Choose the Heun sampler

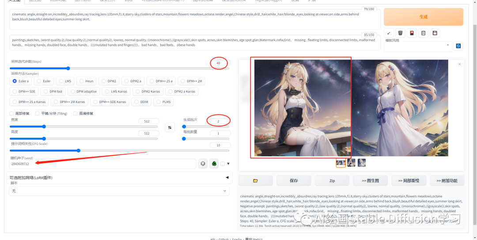87,81
